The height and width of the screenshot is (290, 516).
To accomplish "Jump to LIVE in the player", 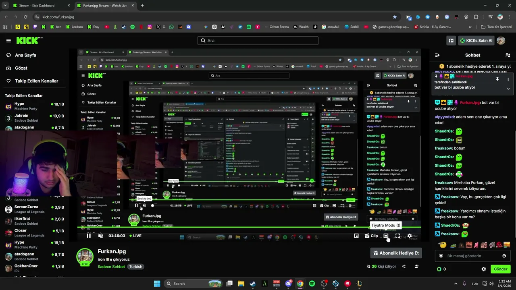I will pos(135,236).
